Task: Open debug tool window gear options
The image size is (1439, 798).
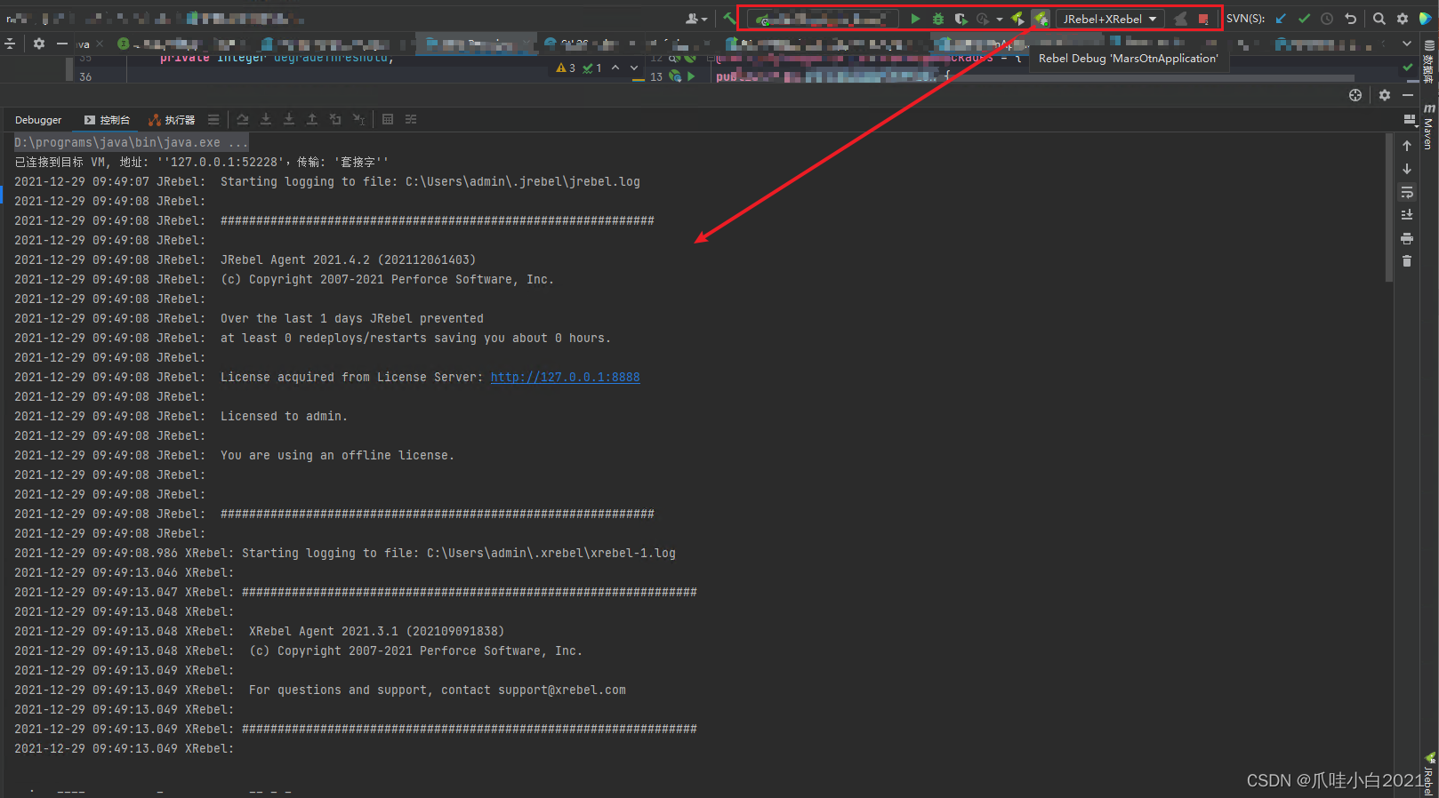Action: [x=1385, y=95]
